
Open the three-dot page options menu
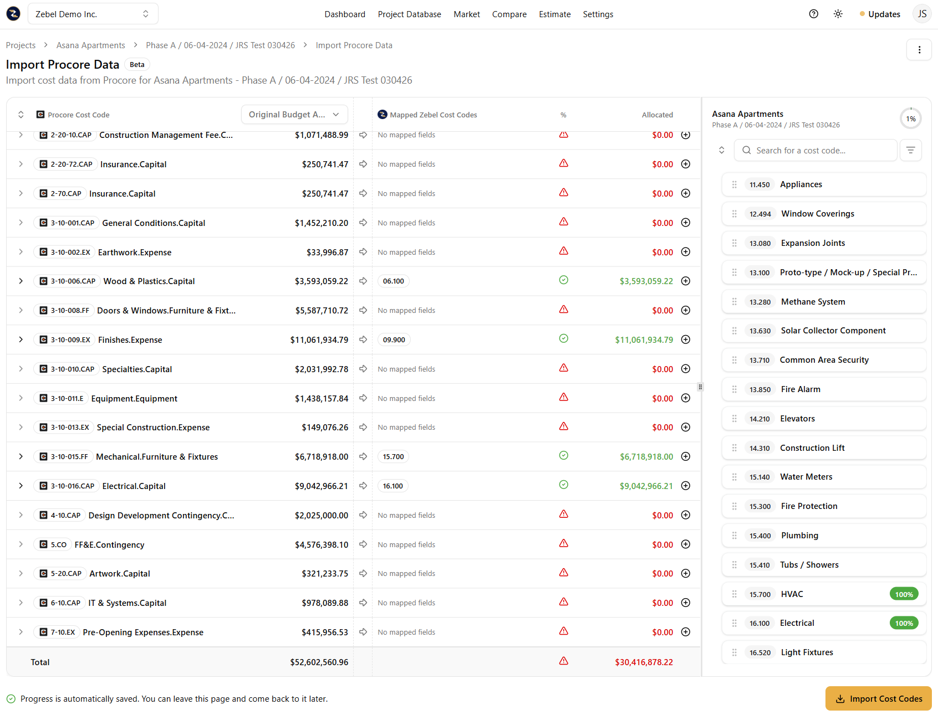coord(919,50)
